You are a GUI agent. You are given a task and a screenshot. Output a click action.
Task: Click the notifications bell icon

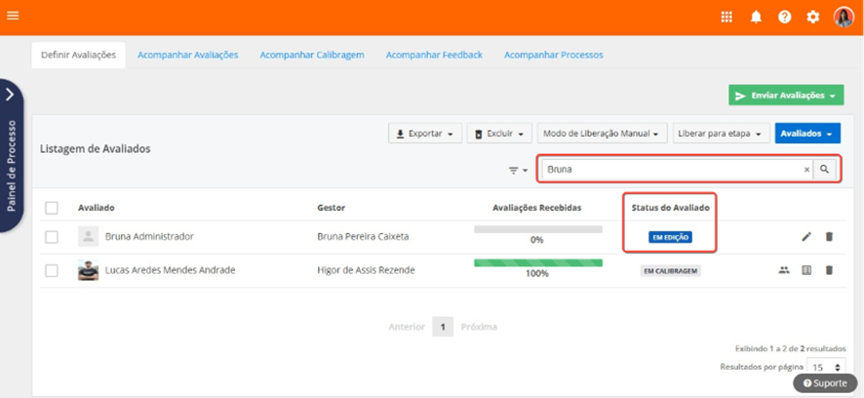tap(756, 17)
